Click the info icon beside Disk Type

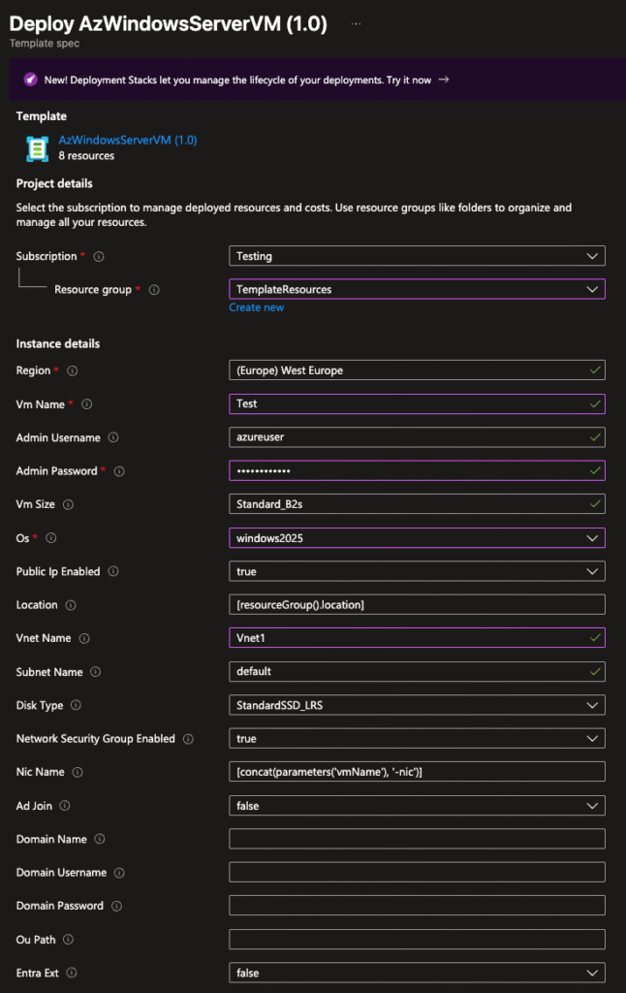pyautogui.click(x=76, y=705)
